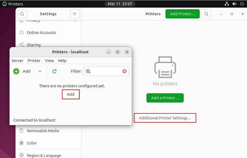Screen dimensions: 247x158
Task: Open Additional Printer Settings...
Action: [165, 118]
